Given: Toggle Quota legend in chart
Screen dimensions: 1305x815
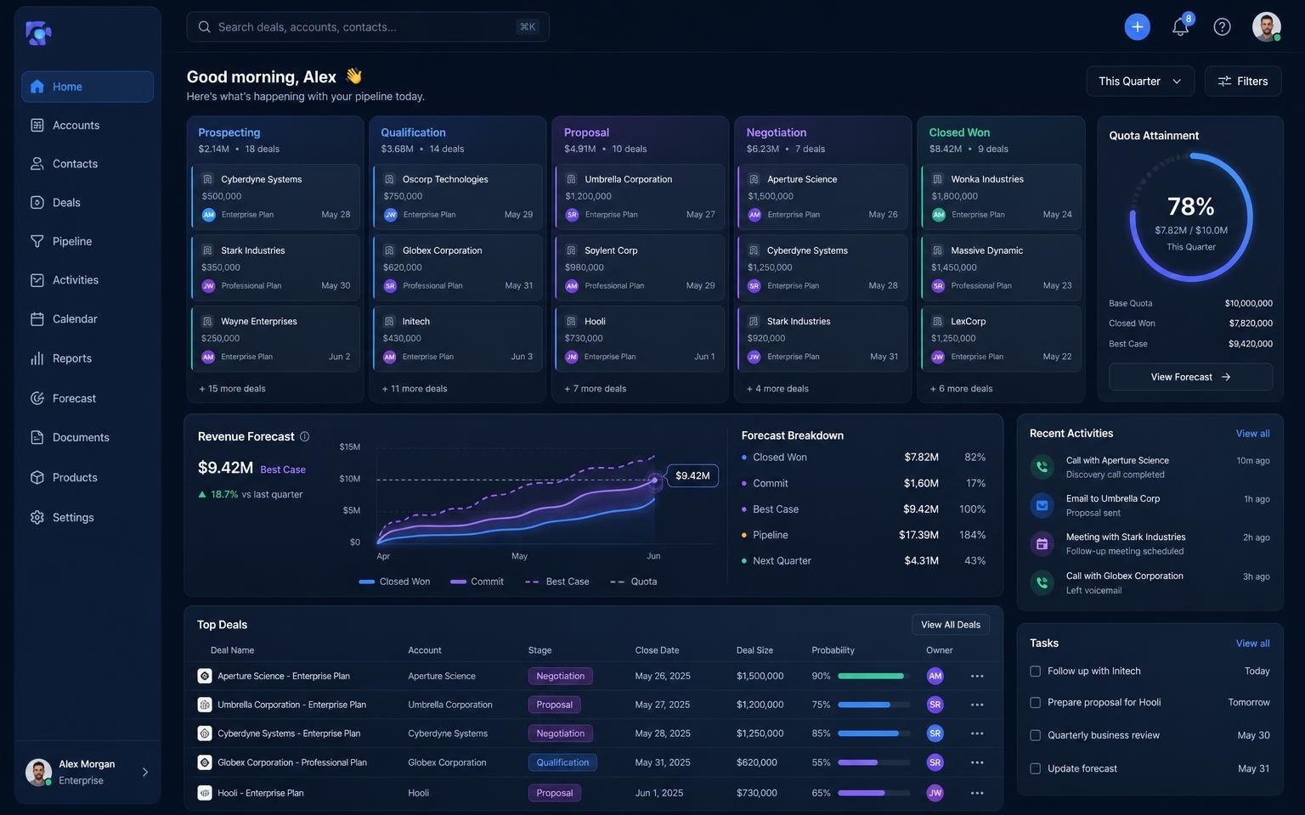Looking at the screenshot, I should point(634,582).
